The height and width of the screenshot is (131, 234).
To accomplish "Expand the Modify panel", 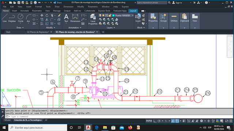I will (50, 28).
